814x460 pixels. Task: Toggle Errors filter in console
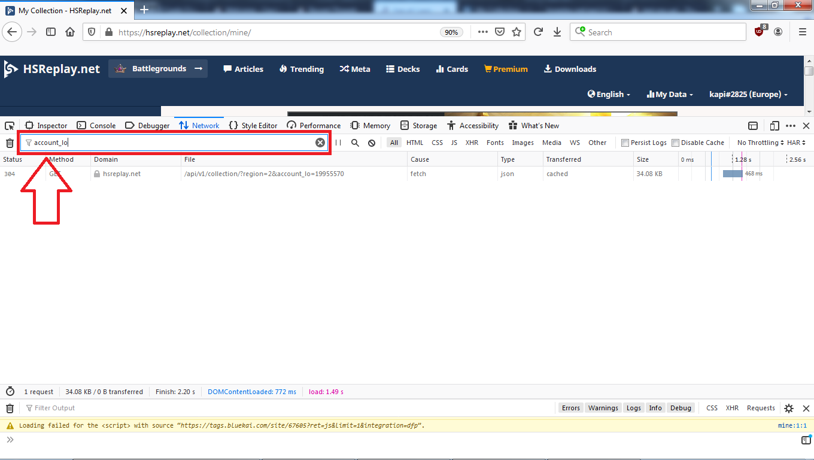point(570,408)
